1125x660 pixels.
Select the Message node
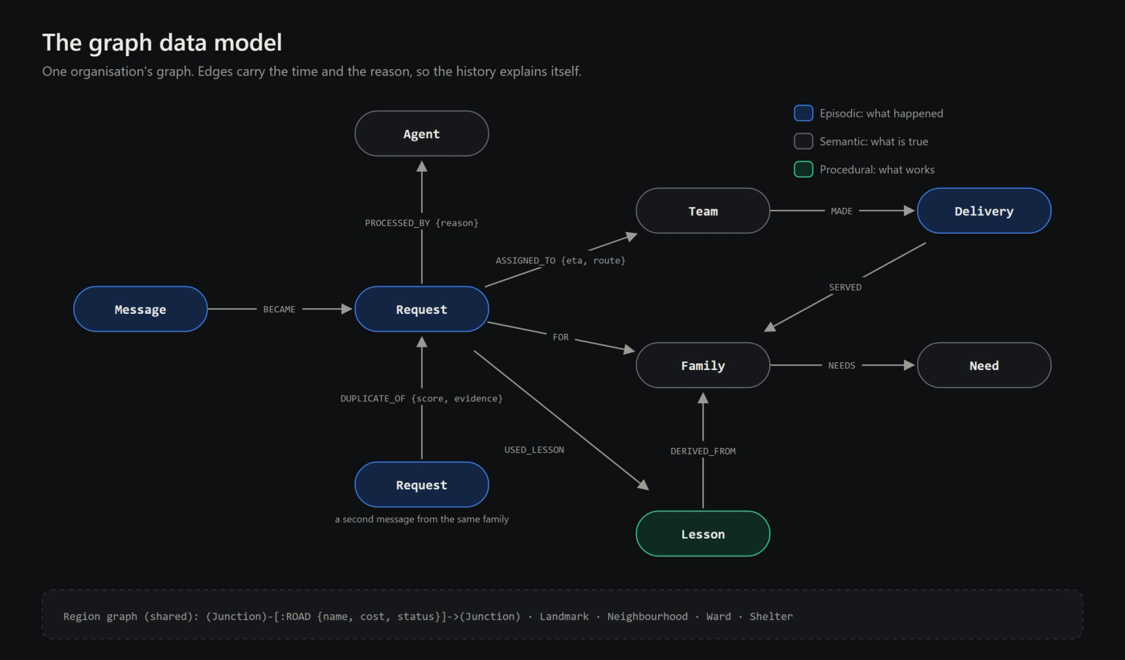(141, 309)
